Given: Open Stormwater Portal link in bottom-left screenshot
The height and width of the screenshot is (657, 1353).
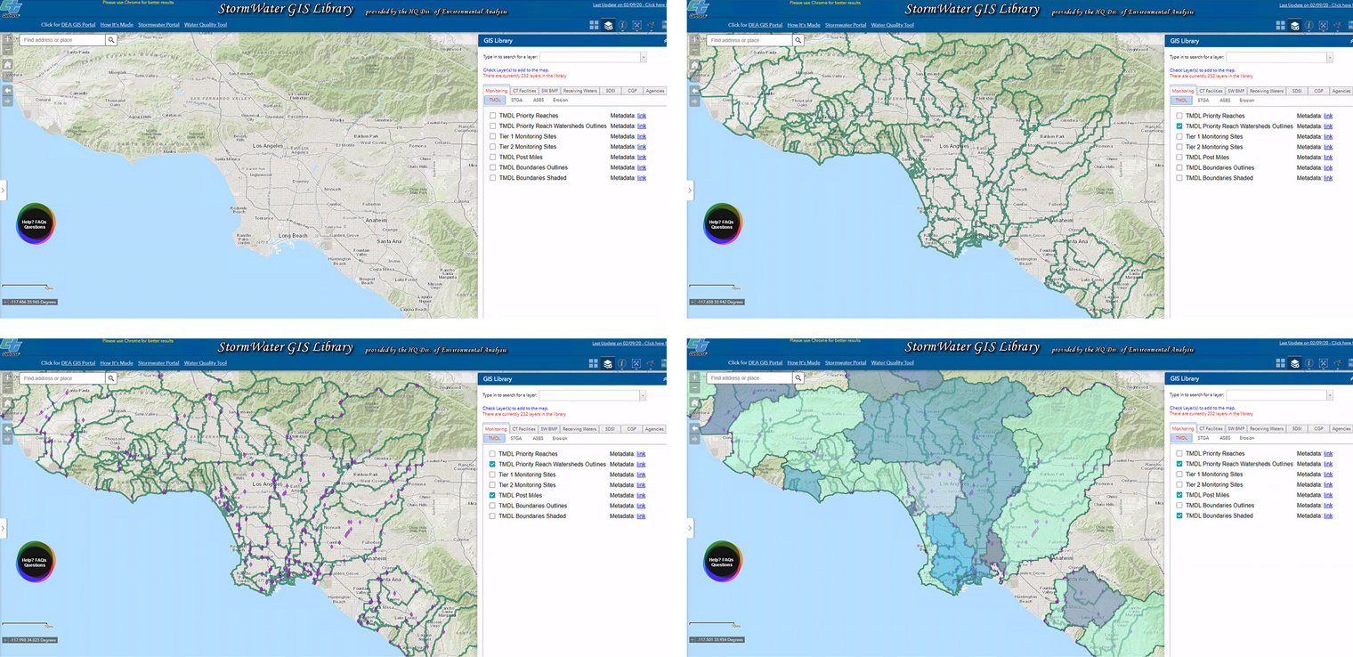Looking at the screenshot, I should coord(158,363).
